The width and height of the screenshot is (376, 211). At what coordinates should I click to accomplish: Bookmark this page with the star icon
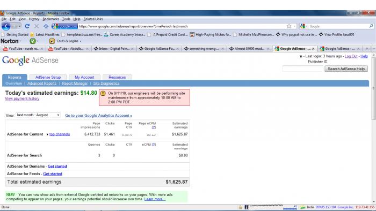tap(289, 26)
